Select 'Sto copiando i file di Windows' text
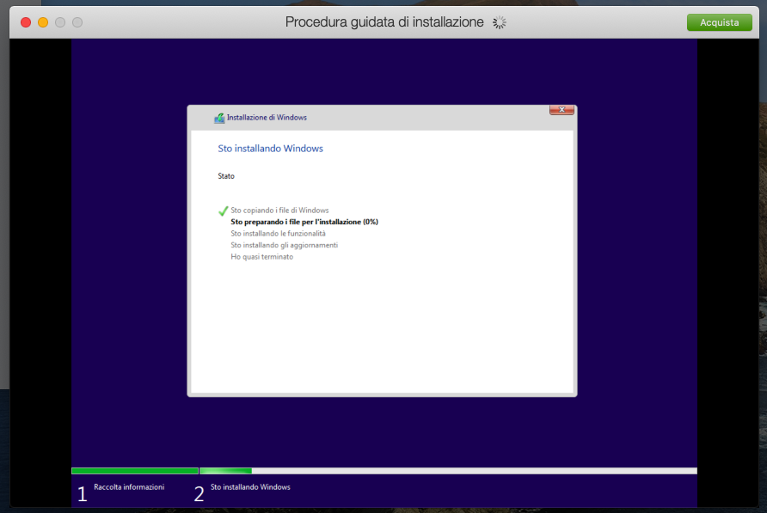This screenshot has width=767, height=513. pyautogui.click(x=279, y=211)
